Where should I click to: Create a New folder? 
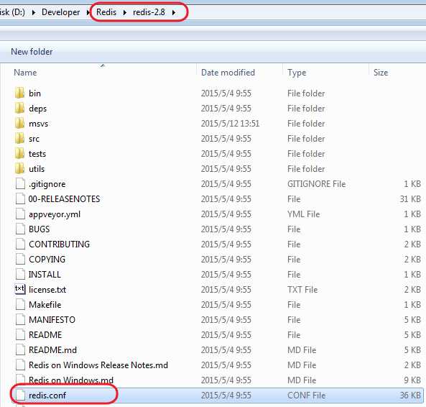point(32,52)
